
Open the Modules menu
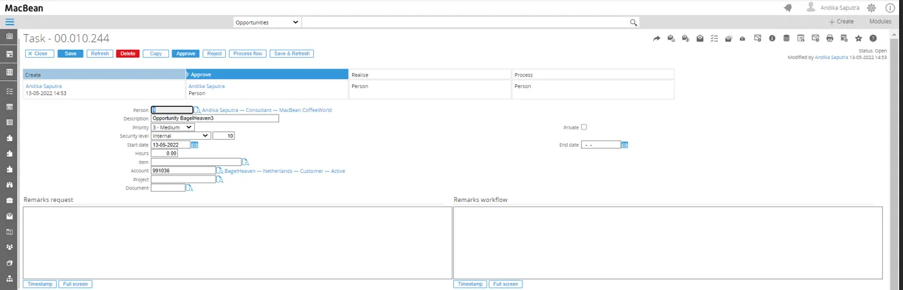point(880,22)
